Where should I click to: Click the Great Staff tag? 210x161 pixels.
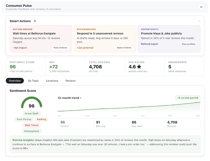31,114
